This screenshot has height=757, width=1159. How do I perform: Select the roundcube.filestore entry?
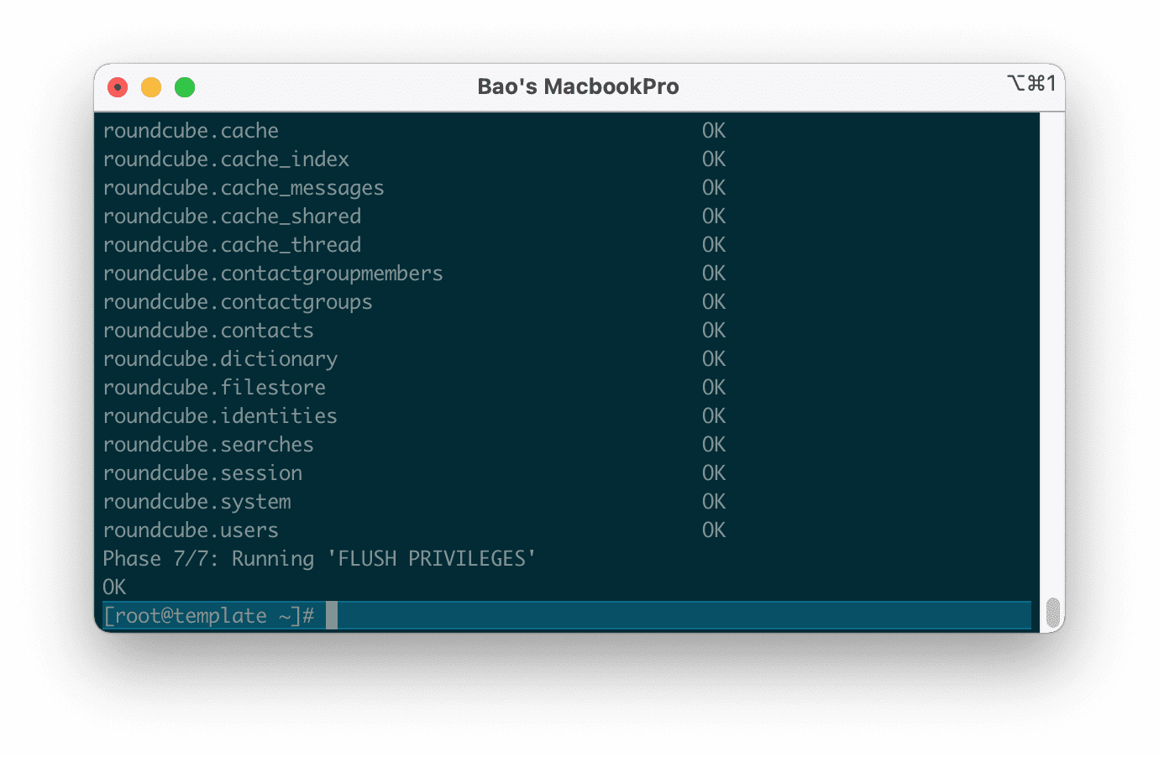[x=214, y=387]
